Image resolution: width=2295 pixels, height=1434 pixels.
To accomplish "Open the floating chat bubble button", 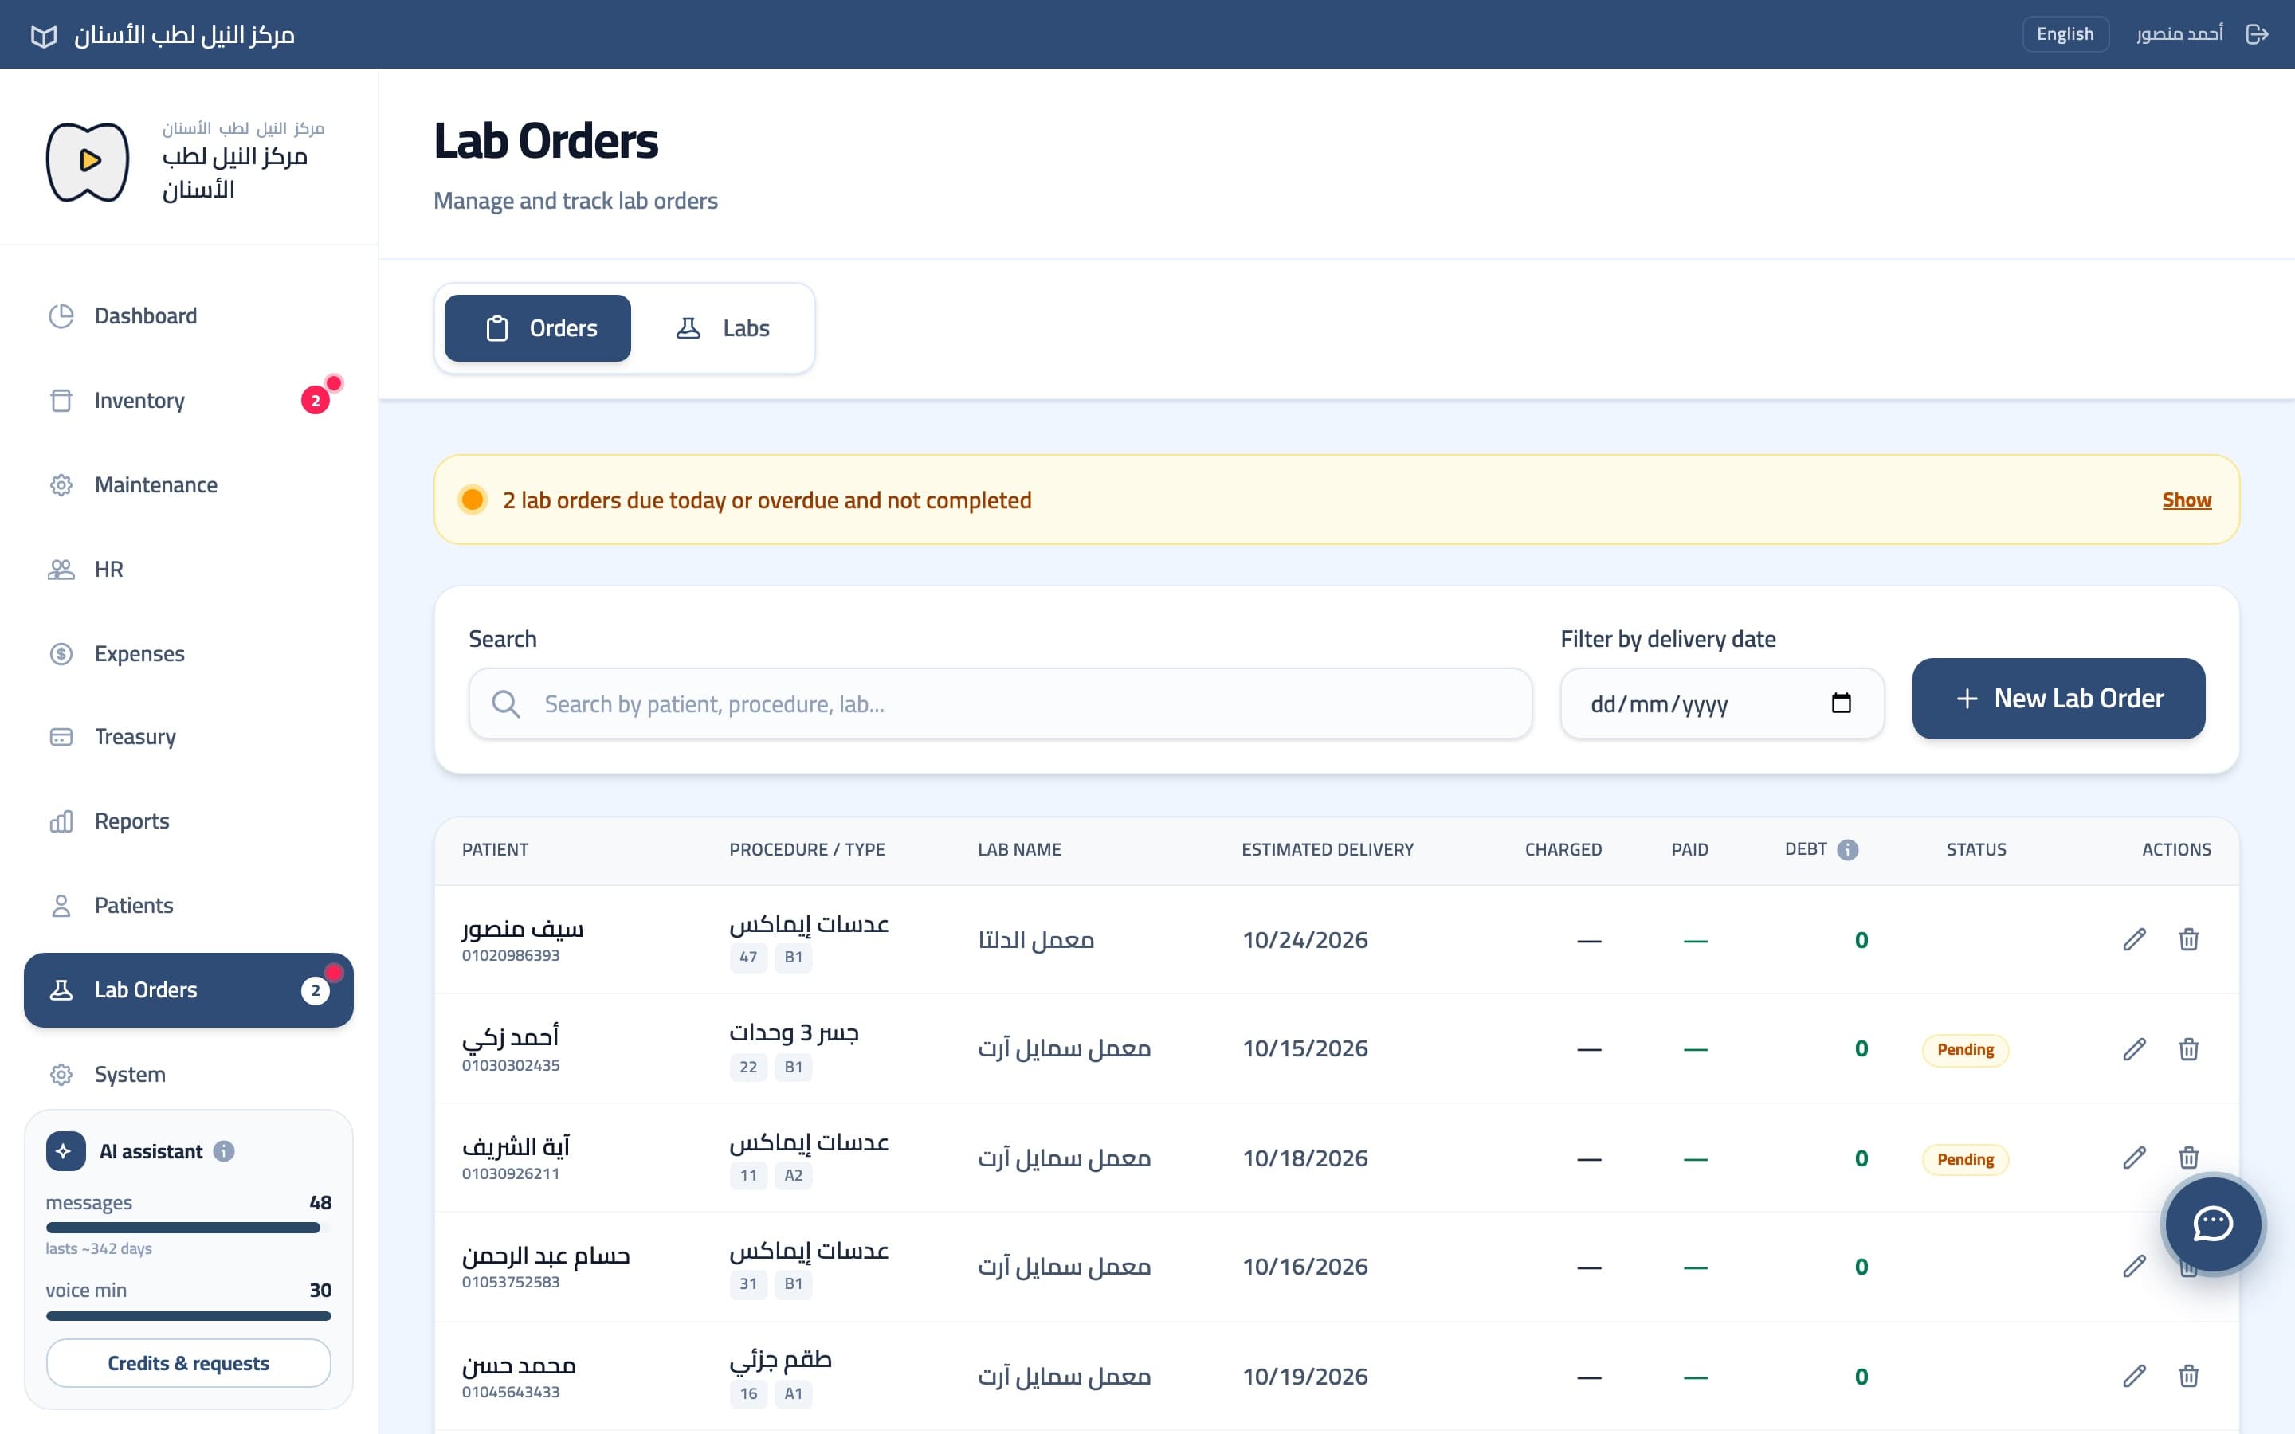I will tap(2212, 1224).
